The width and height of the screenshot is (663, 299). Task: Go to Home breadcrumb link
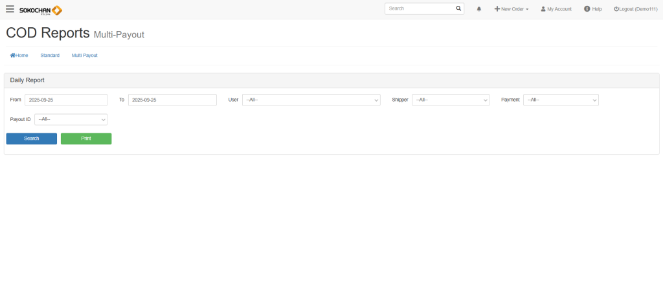pos(19,56)
